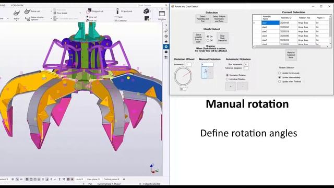Open the standard dropdown in bottom toolbar
Screen dimensions: 334x188
click(4, 179)
